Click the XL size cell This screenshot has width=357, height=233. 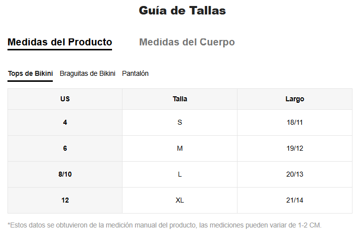[180, 200]
